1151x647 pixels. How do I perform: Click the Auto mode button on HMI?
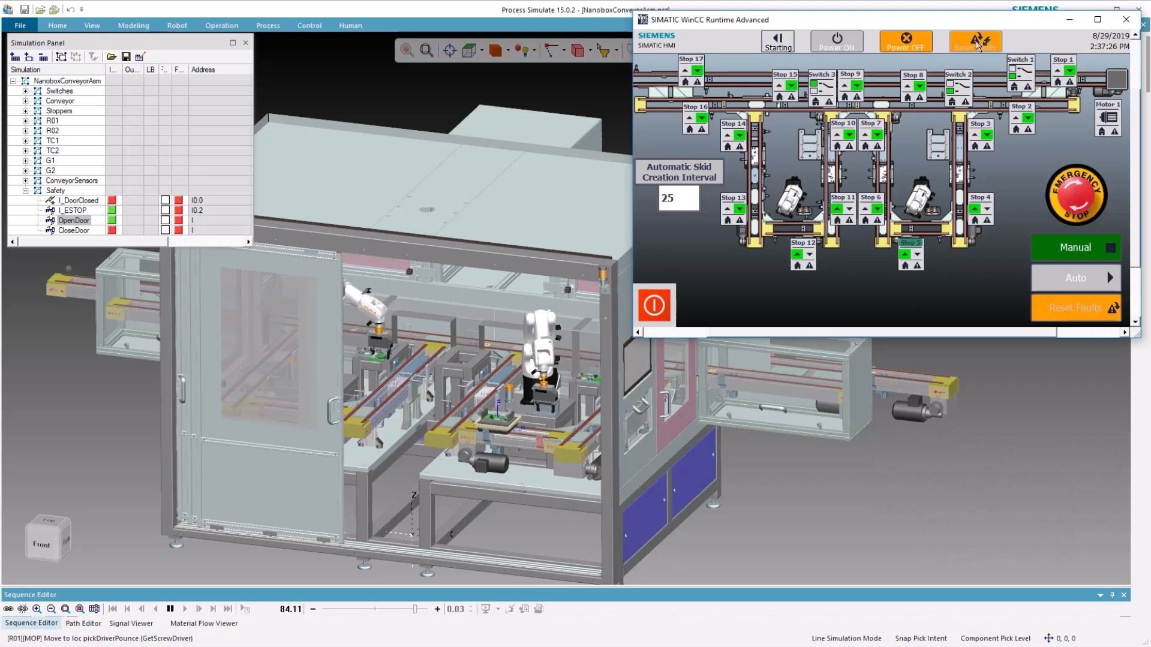1075,278
